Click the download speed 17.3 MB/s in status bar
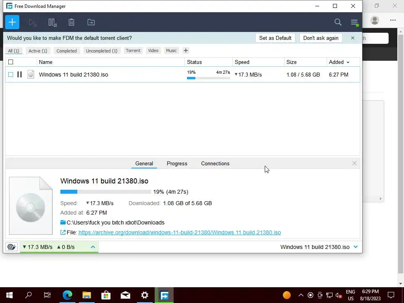The height and width of the screenshot is (303, 404). pos(37,247)
